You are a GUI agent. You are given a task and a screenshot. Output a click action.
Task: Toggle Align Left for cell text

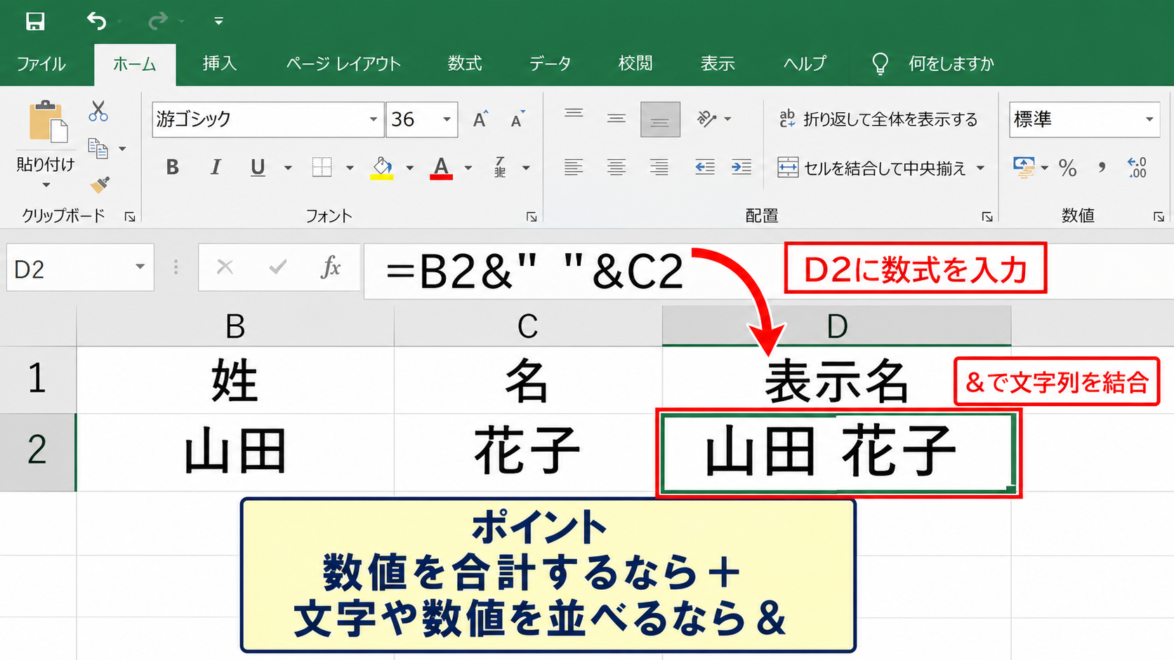574,168
